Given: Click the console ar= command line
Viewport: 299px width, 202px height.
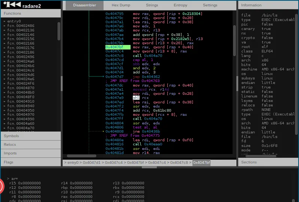Looking at the screenshot, I should tap(12, 179).
